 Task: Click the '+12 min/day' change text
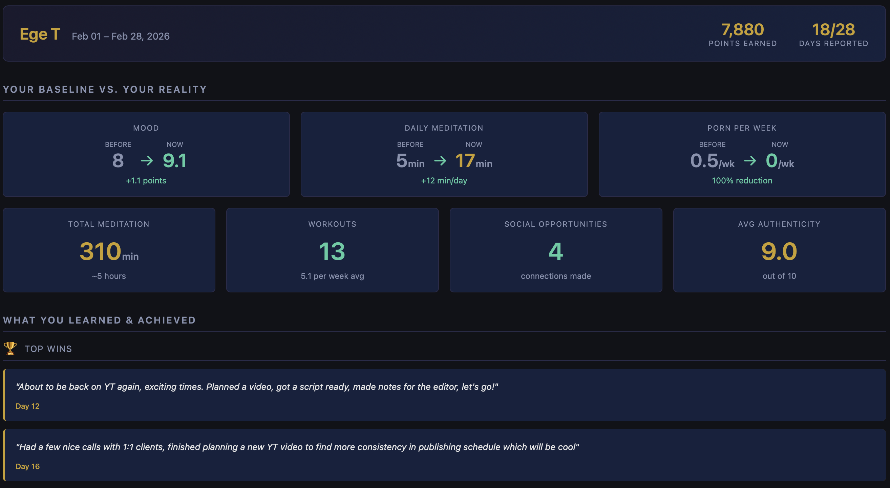[x=444, y=181]
